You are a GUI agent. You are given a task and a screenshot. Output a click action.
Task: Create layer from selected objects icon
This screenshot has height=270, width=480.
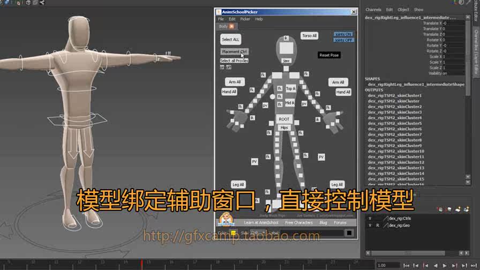click(x=466, y=209)
